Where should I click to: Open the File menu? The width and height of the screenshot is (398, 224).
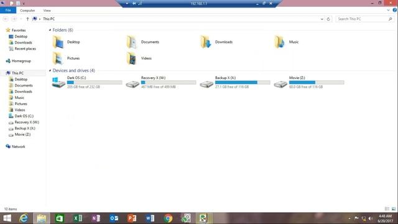click(x=8, y=11)
